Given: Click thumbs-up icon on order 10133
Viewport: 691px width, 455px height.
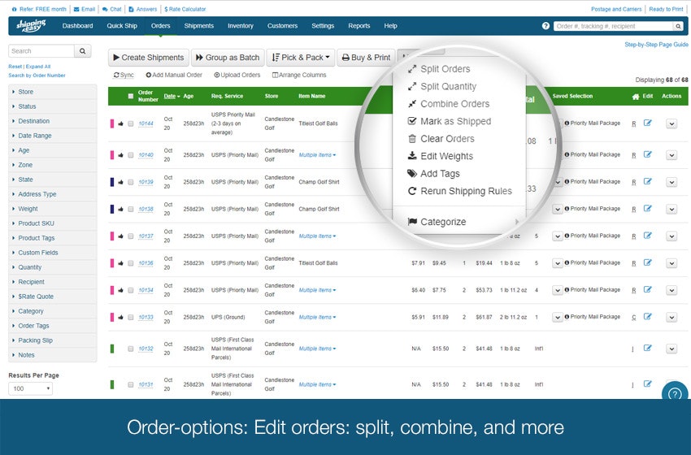Looking at the screenshot, I should (121, 317).
